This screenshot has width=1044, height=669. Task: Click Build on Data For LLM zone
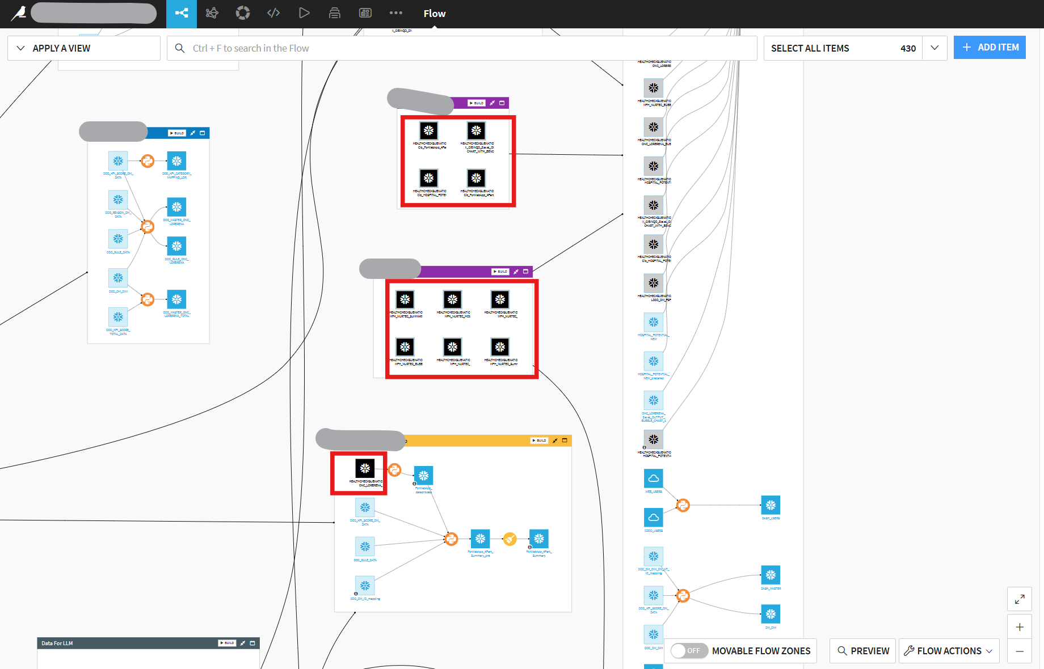[227, 643]
